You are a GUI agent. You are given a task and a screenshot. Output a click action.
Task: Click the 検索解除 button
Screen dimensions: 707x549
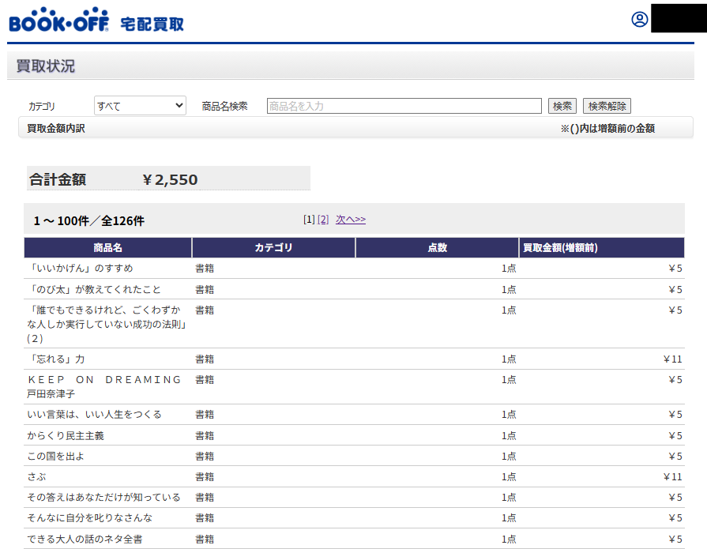point(606,106)
